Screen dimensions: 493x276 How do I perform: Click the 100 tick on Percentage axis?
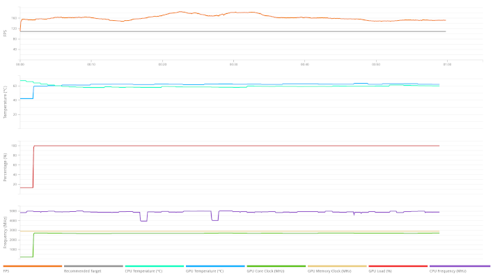pyautogui.click(x=14, y=146)
